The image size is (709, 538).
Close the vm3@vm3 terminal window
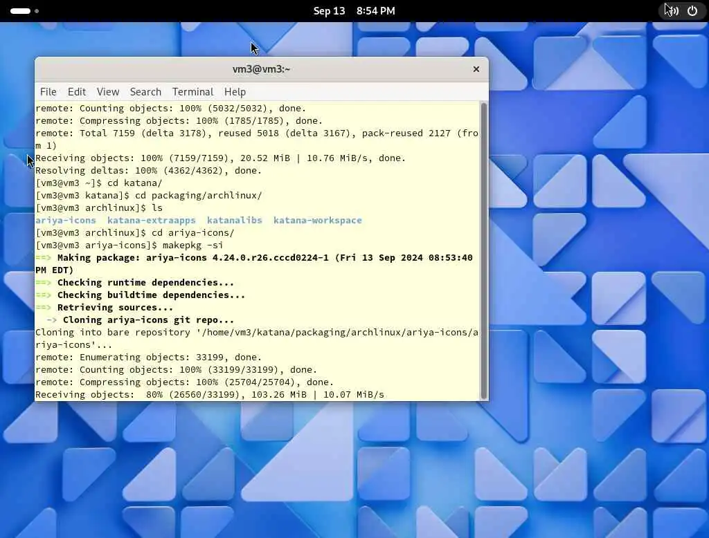click(x=476, y=69)
